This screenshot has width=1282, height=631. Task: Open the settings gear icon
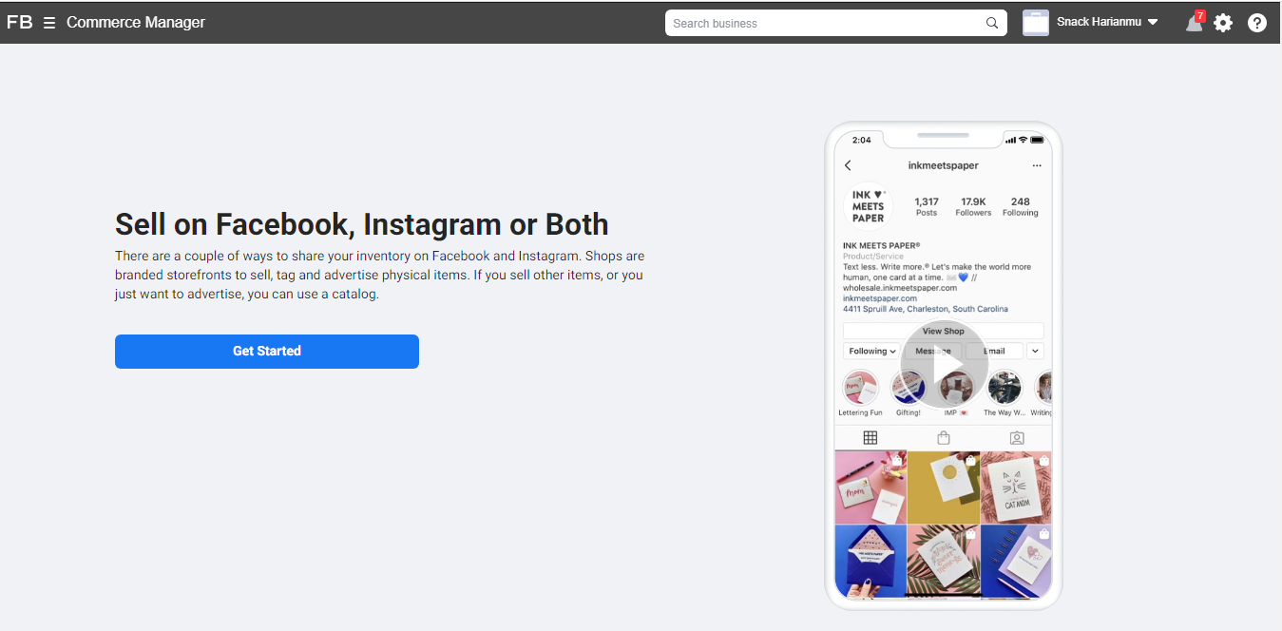(1223, 23)
